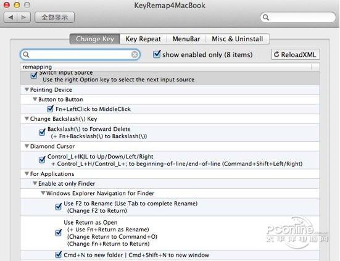
Task: Click the ReloadXML button
Action: [296, 55]
